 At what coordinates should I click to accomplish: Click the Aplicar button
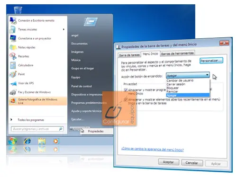tap(216, 164)
